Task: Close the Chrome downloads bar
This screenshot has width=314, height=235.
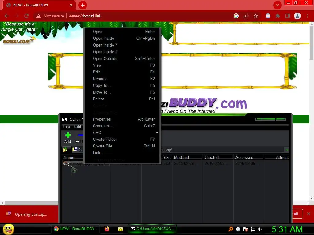Action: pos(308,214)
